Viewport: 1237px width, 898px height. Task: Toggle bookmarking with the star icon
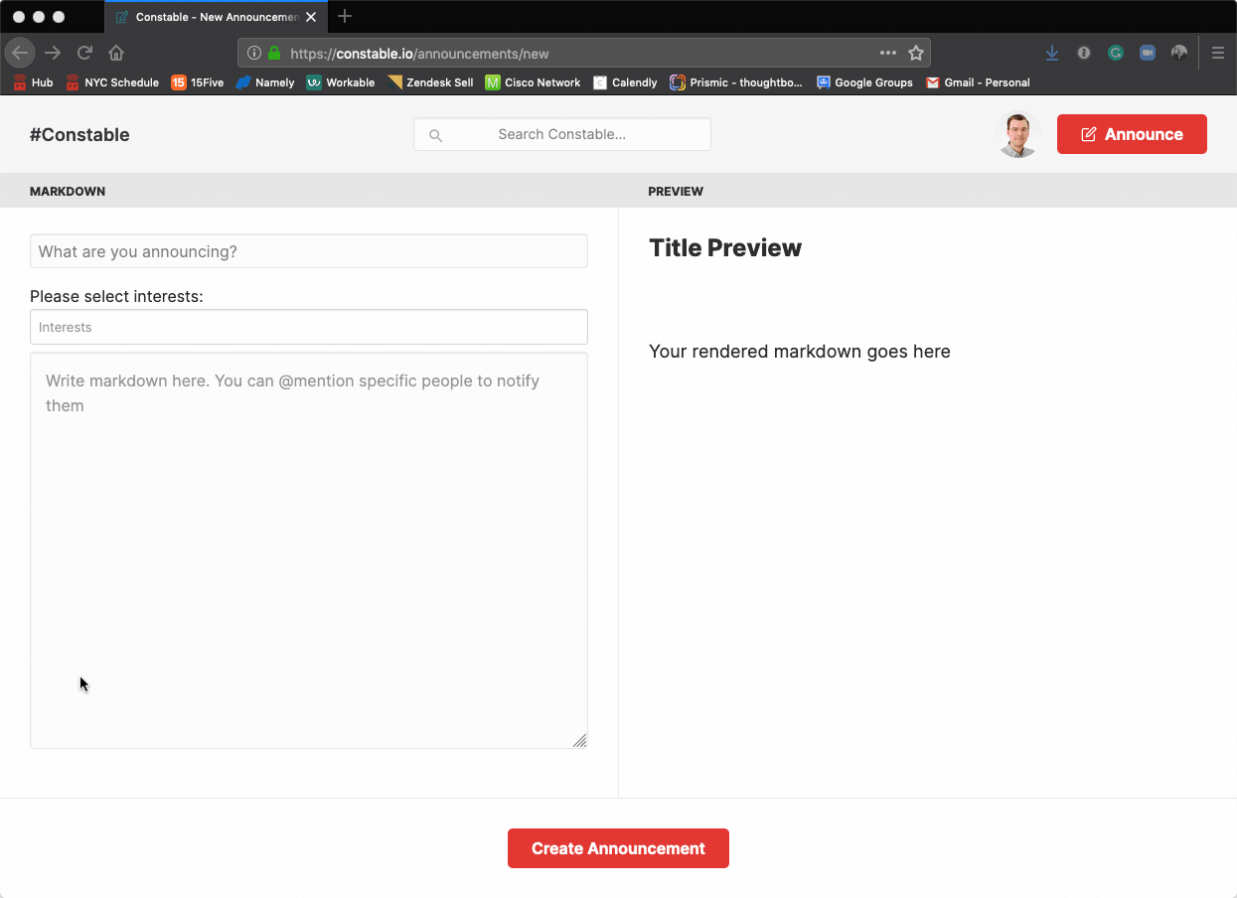tap(915, 53)
